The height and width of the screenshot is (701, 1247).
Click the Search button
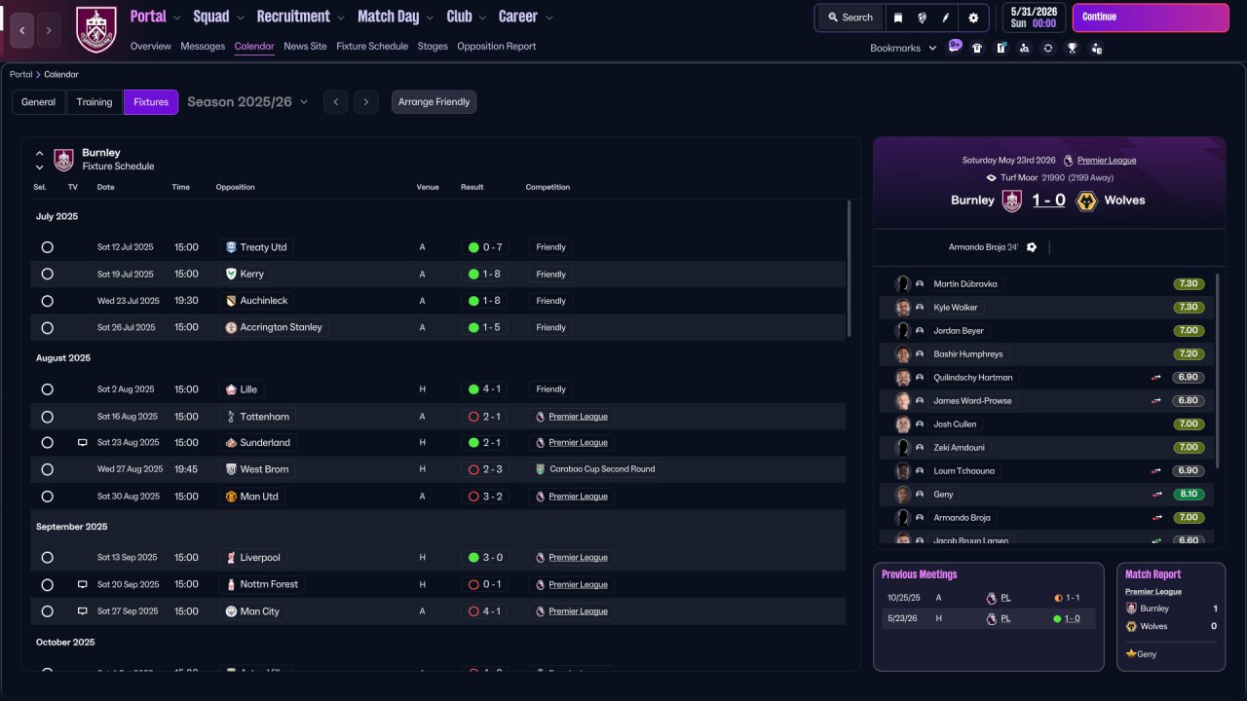[850, 18]
